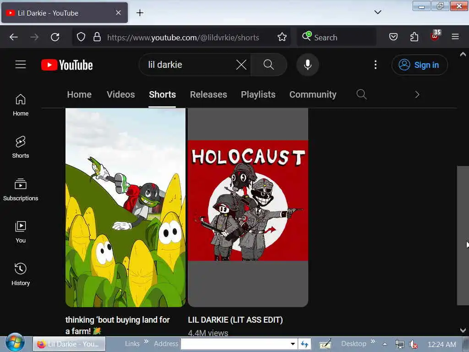The image size is (469, 352).
Task: Open HOLOCAUST red cover short thumbnail
Action: 248,208
